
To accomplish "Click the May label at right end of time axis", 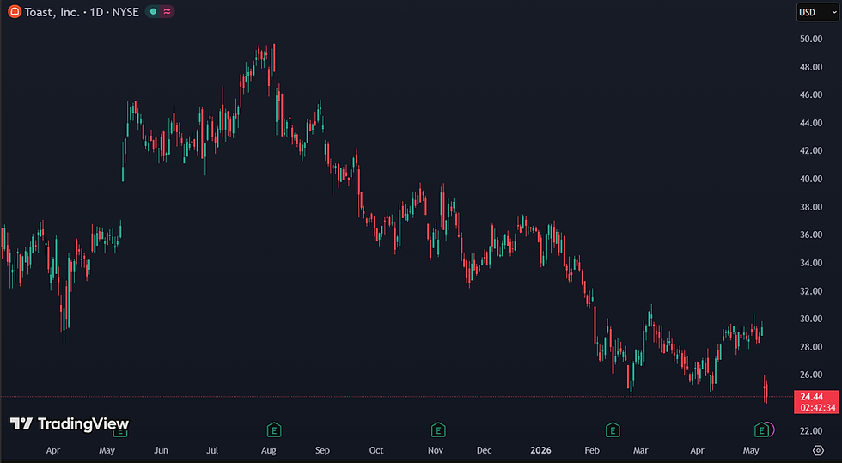I will pos(751,451).
